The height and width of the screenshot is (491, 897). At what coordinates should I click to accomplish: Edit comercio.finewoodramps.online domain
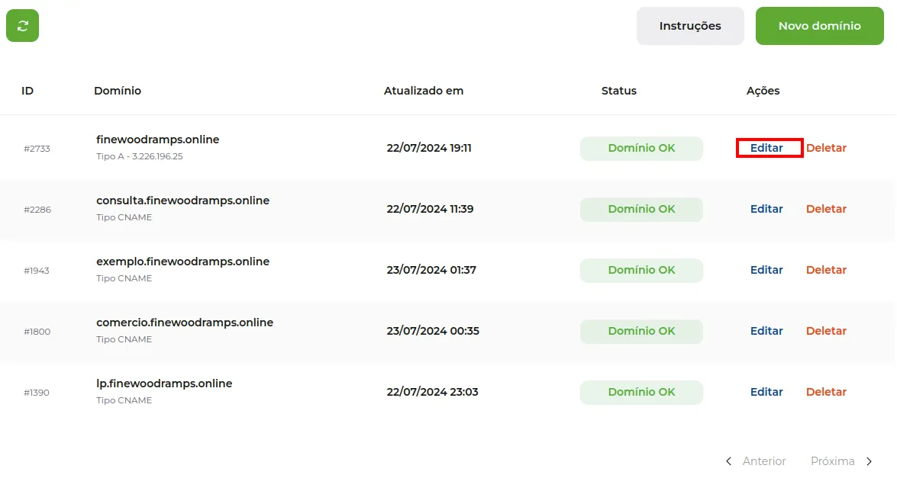766,331
